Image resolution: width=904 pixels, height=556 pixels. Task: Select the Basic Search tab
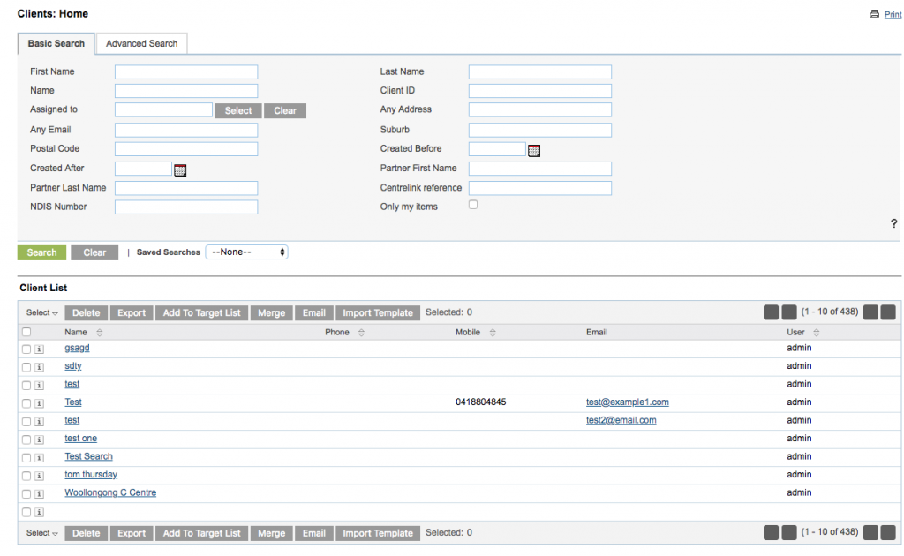pos(56,42)
